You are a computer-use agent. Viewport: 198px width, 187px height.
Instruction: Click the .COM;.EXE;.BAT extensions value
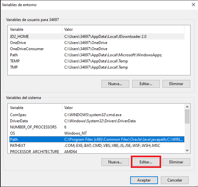pyautogui.click(x=112, y=146)
